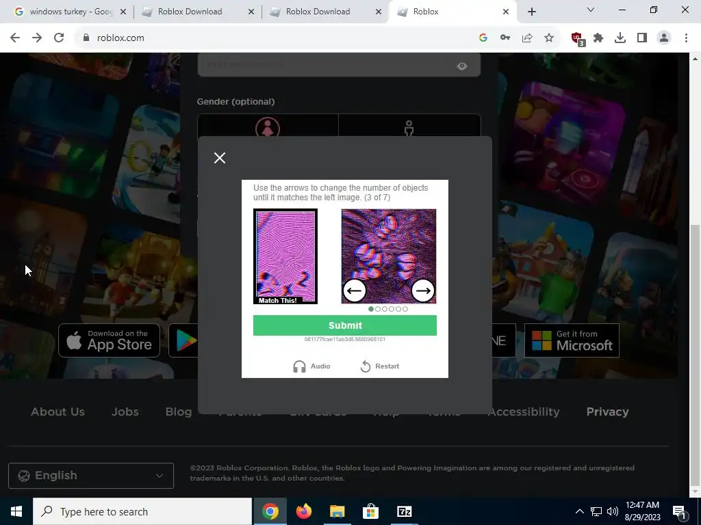
Task: Switch to the second Roblox Download tab
Action: point(318,12)
